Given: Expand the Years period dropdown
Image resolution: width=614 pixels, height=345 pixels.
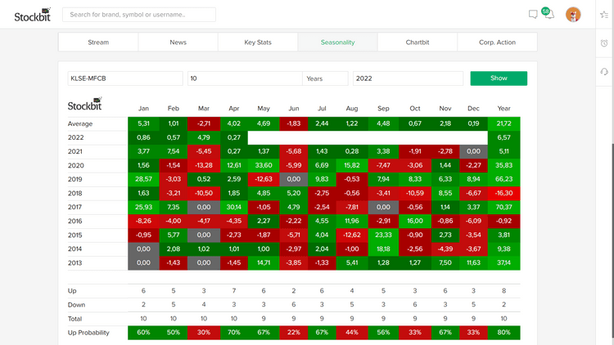Looking at the screenshot, I should point(325,78).
